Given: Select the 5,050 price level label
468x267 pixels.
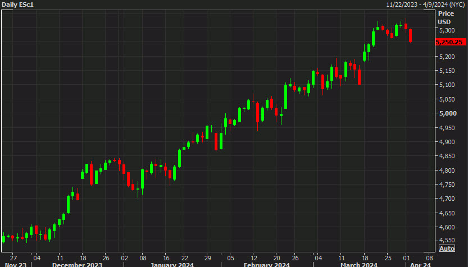Looking at the screenshot, I should click(x=447, y=99).
